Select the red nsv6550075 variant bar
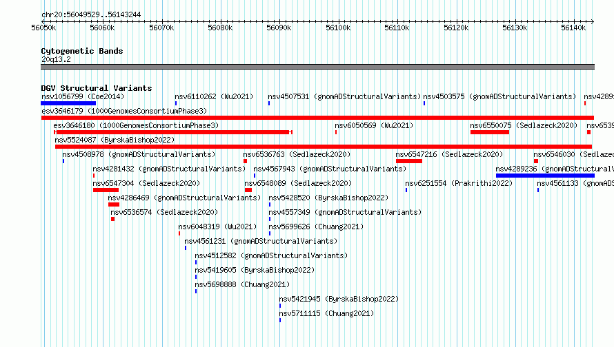This screenshot has width=614, height=347. [490, 132]
